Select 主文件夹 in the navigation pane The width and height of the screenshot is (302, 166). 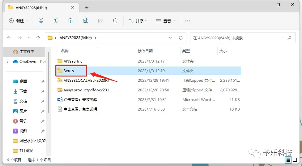click(24, 51)
